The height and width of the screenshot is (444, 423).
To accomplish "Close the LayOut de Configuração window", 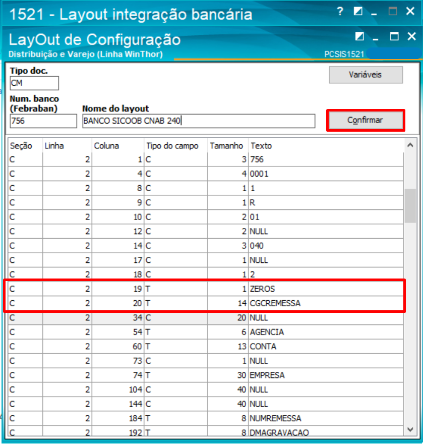I will 412,36.
